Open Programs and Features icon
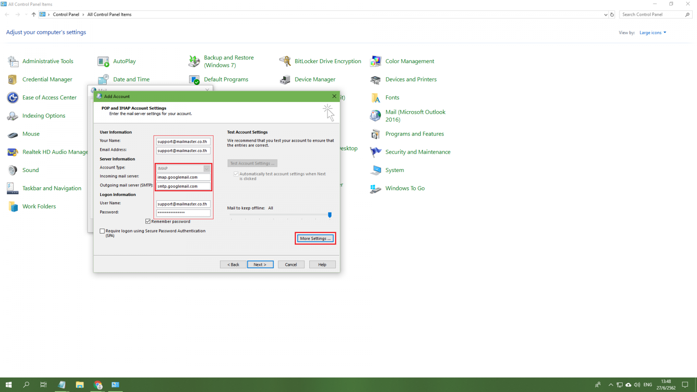Viewport: 697px width, 392px height. pos(376,134)
